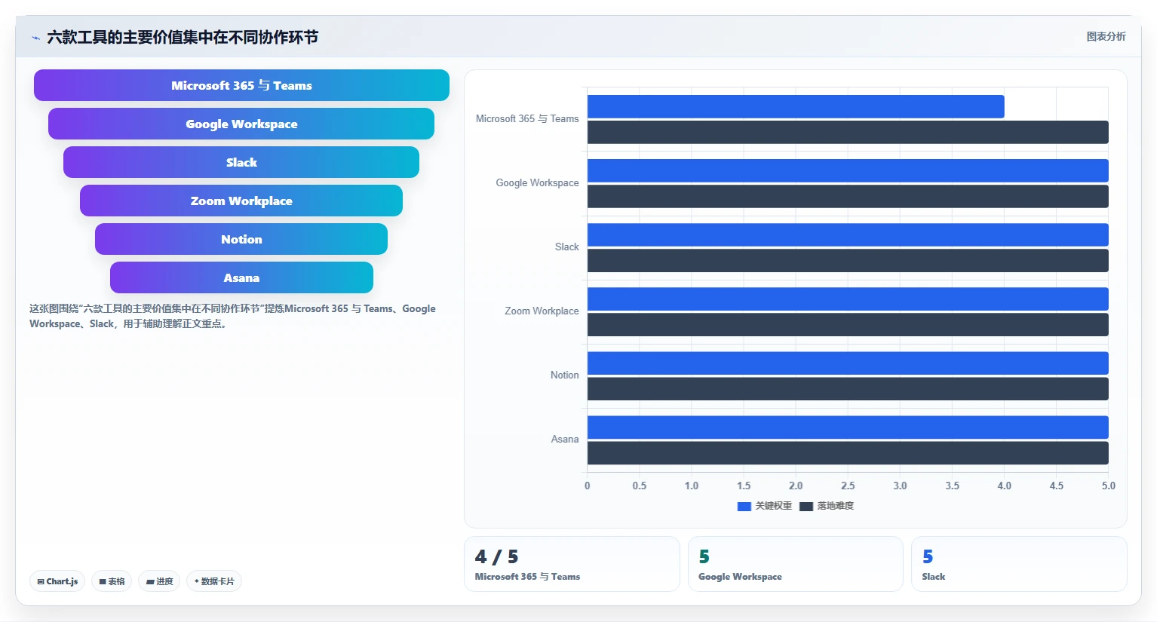Click the 图表分析 label in the header
Screen dimensions: 1157x622
pos(1106,36)
